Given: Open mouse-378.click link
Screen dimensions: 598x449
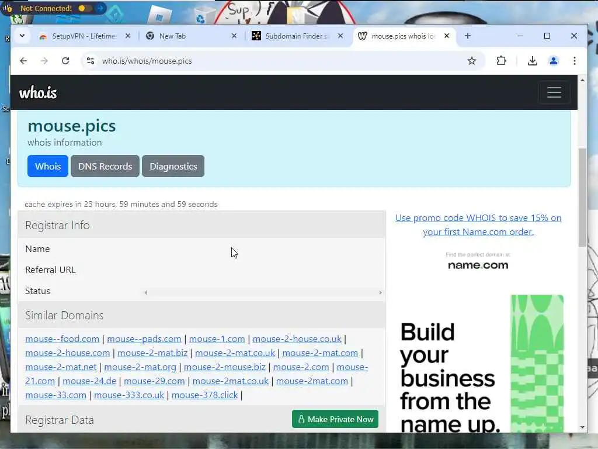Looking at the screenshot, I should [204, 396].
